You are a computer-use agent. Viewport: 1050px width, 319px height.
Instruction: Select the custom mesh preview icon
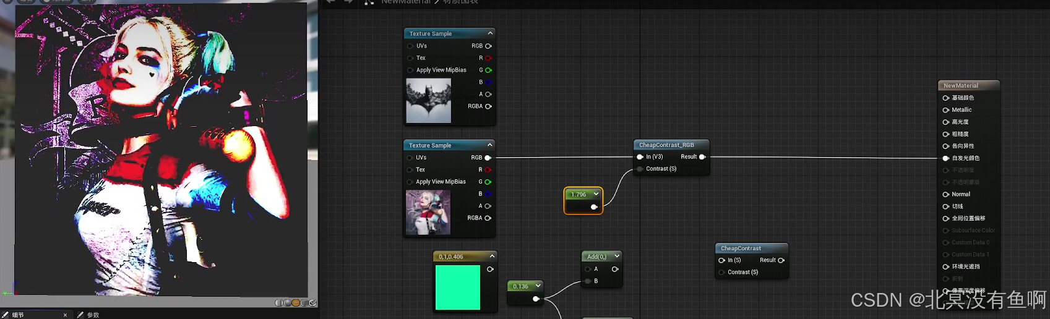[x=312, y=303]
